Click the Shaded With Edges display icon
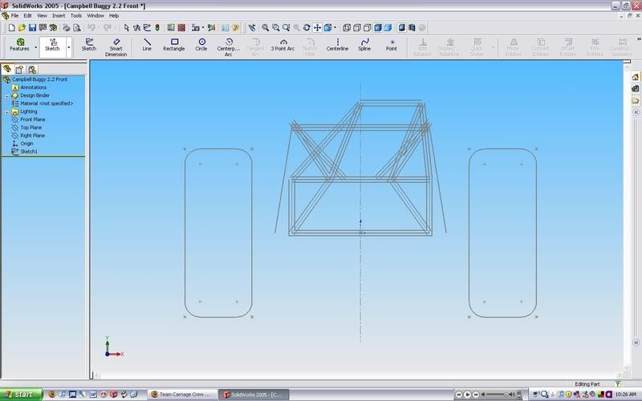This screenshot has width=642, height=401. coord(377,28)
